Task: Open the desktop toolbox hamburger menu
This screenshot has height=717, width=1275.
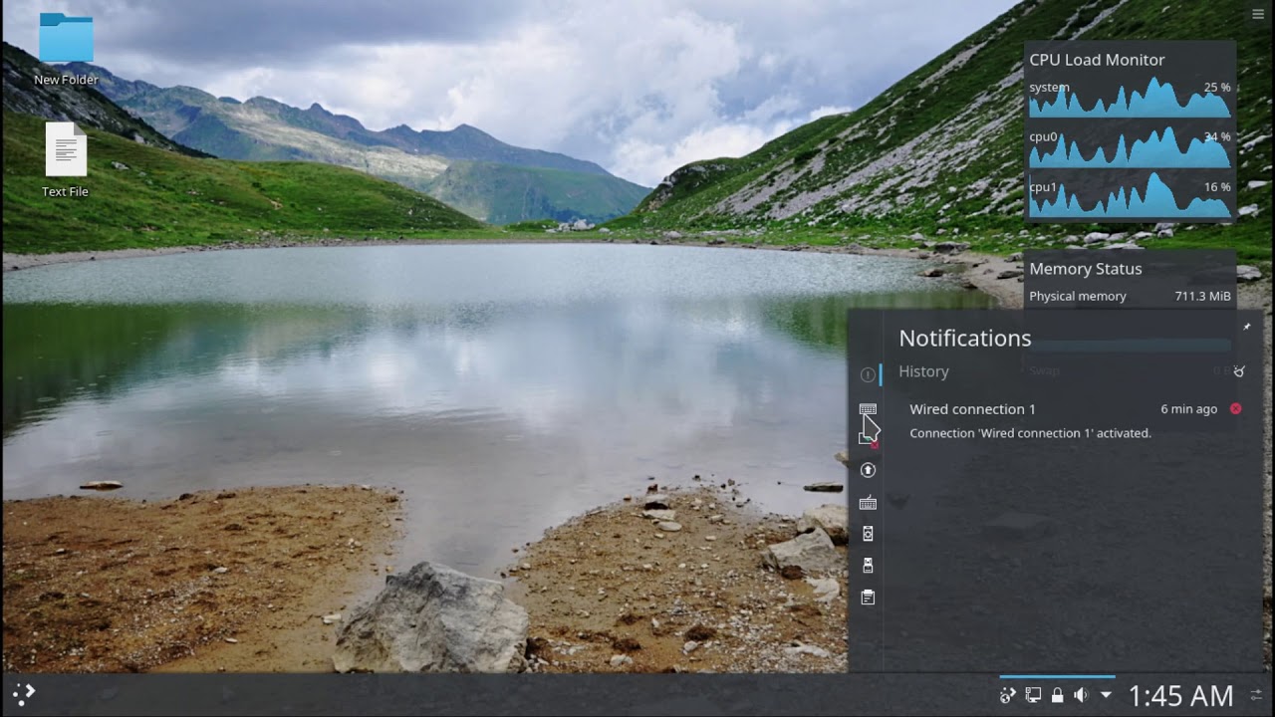Action: (1258, 14)
